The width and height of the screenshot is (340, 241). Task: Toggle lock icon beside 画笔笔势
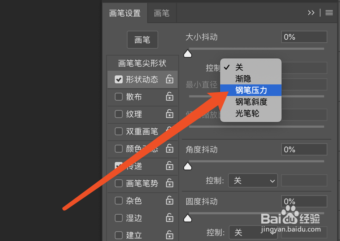tap(170, 183)
